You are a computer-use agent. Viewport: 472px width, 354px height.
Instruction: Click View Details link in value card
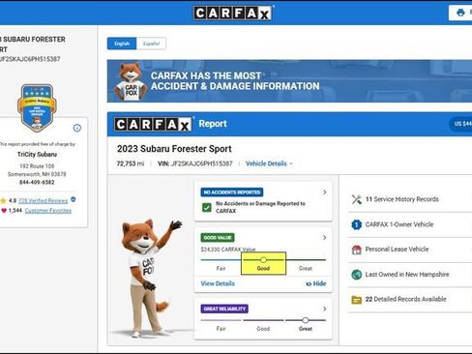(x=218, y=283)
